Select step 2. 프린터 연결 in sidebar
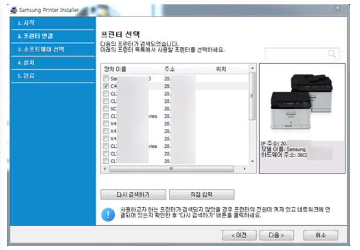Screen dimensions: 360x250 [53, 36]
